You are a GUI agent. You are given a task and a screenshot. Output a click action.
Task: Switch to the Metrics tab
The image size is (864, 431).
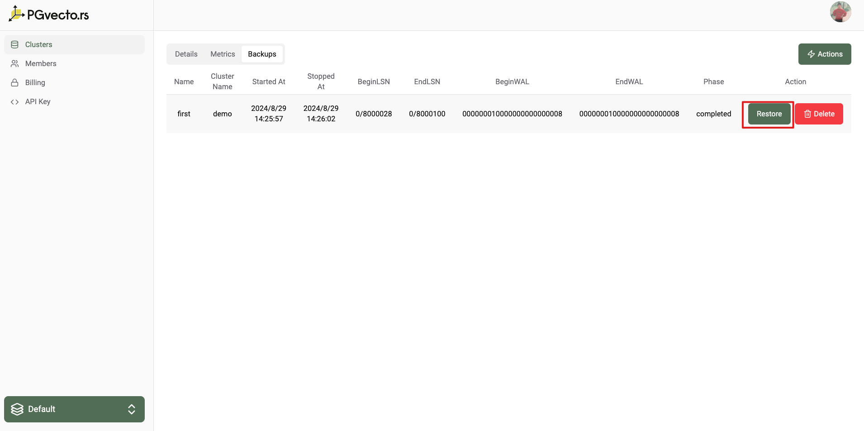point(223,54)
